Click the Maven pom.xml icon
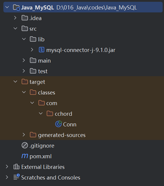The height and width of the screenshot is (186, 164). point(25,156)
